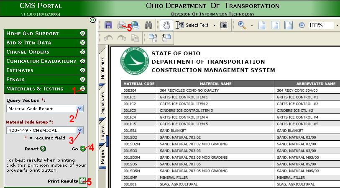Viewport: 340px width, 188px height.
Task: Open Select Text tool dropdown arrow
Action: point(214,25)
